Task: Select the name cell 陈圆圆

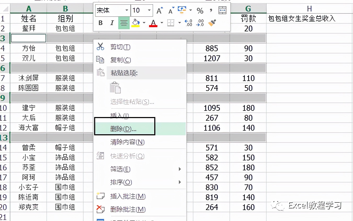Action: coord(29,88)
